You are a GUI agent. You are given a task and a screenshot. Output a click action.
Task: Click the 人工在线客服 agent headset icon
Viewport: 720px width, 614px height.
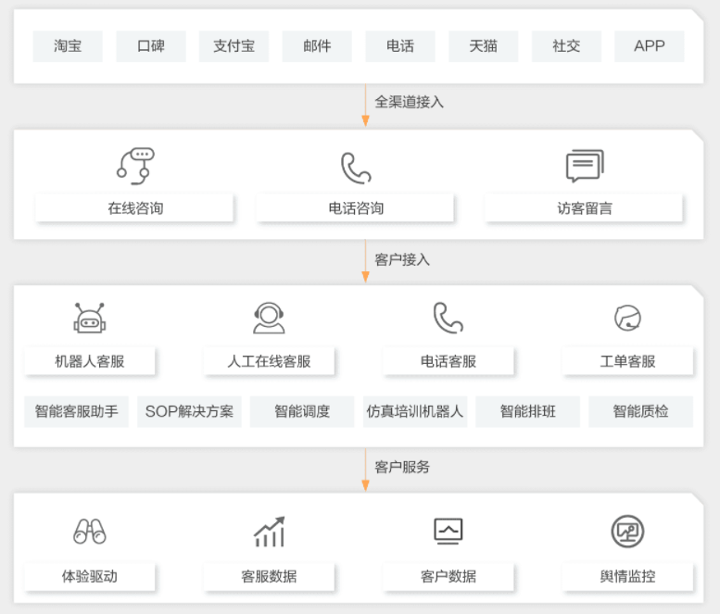[269, 318]
